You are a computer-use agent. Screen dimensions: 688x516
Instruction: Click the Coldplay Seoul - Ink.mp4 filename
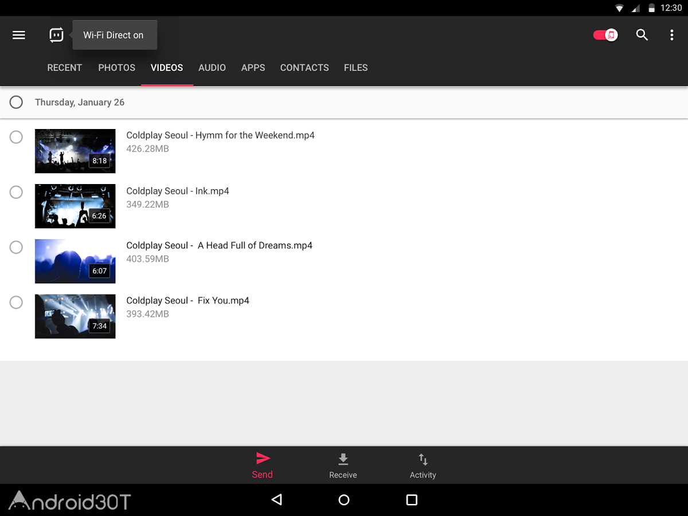[x=178, y=191]
